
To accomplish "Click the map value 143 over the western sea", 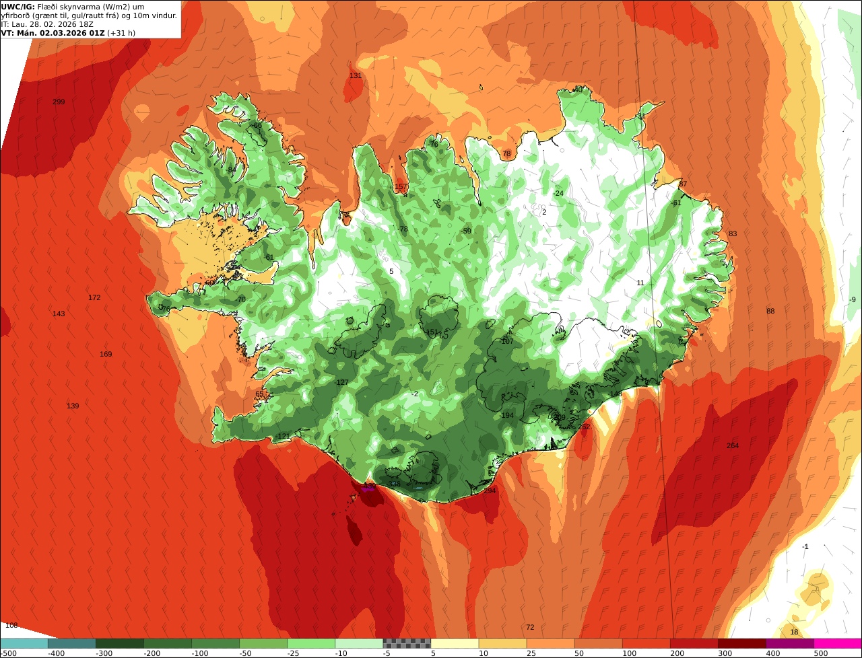I will [x=59, y=314].
